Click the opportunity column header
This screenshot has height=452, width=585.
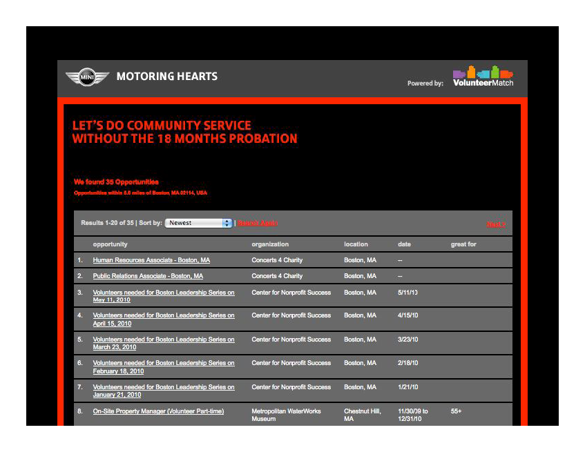coord(110,244)
